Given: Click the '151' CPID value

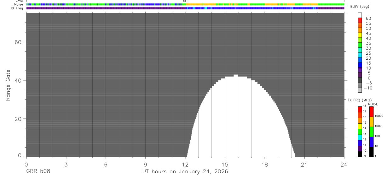Looking at the screenshot, I should point(185,1).
